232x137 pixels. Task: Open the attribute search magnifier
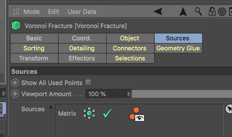[198, 11]
